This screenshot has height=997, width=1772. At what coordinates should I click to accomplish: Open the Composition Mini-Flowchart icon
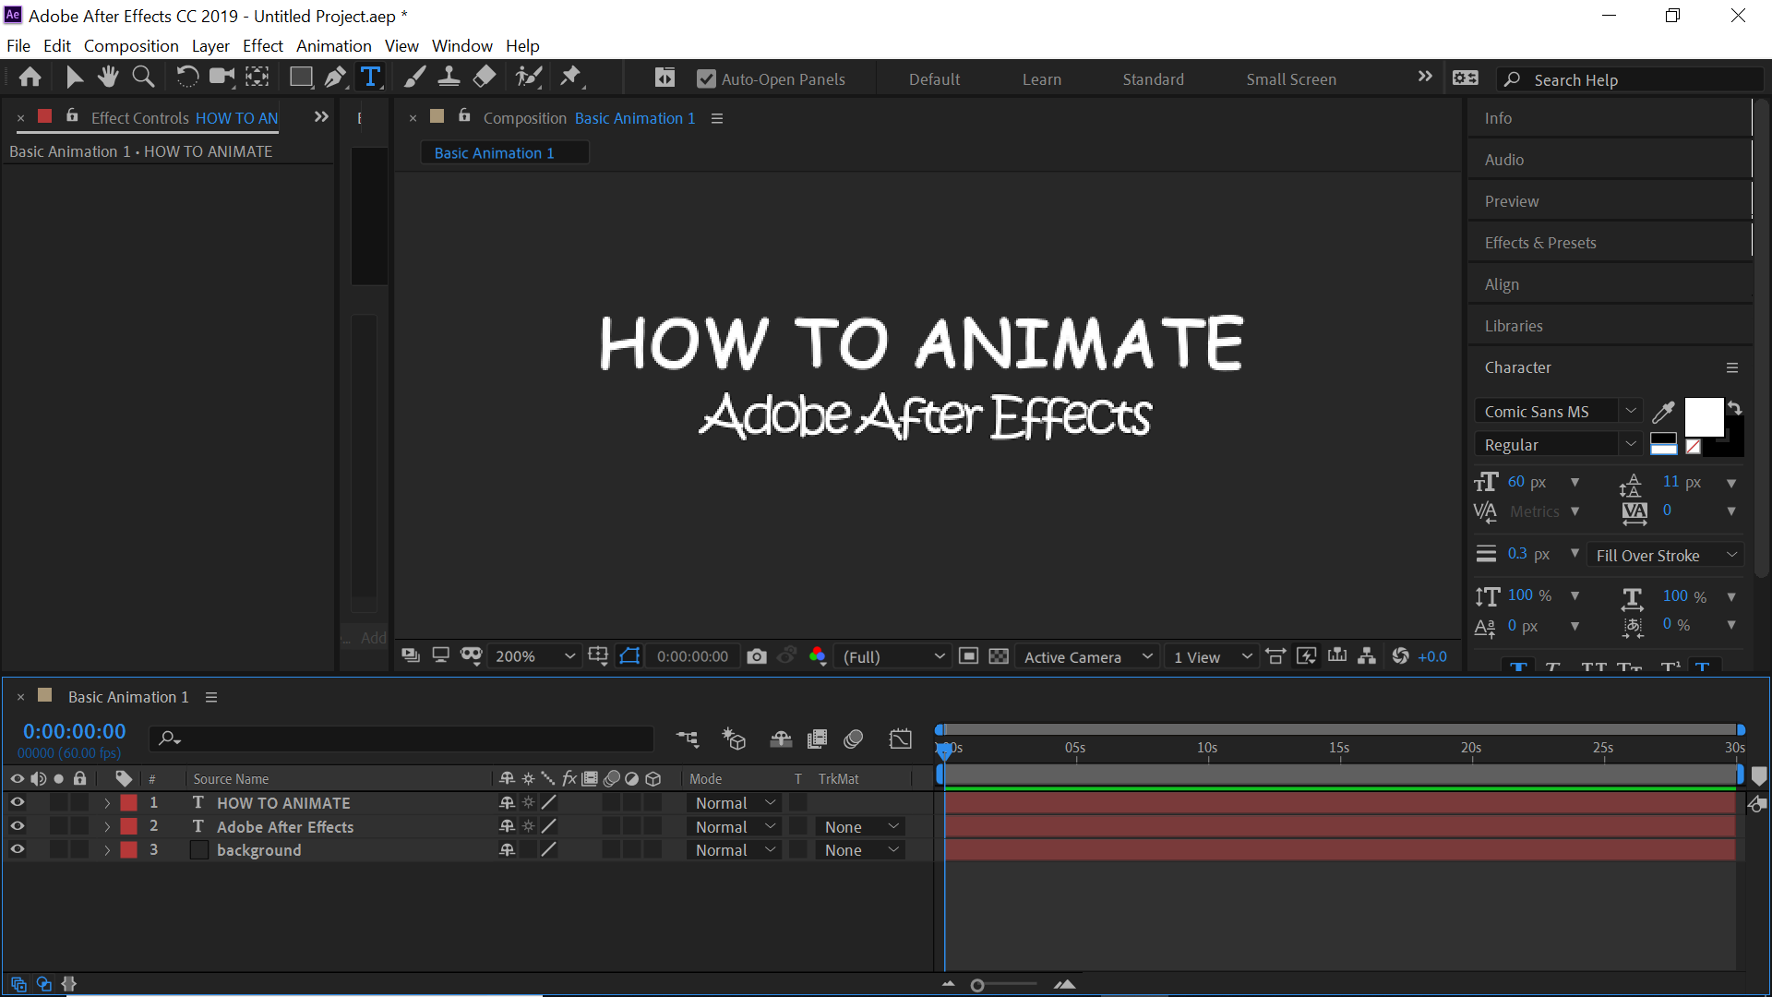[x=688, y=739]
